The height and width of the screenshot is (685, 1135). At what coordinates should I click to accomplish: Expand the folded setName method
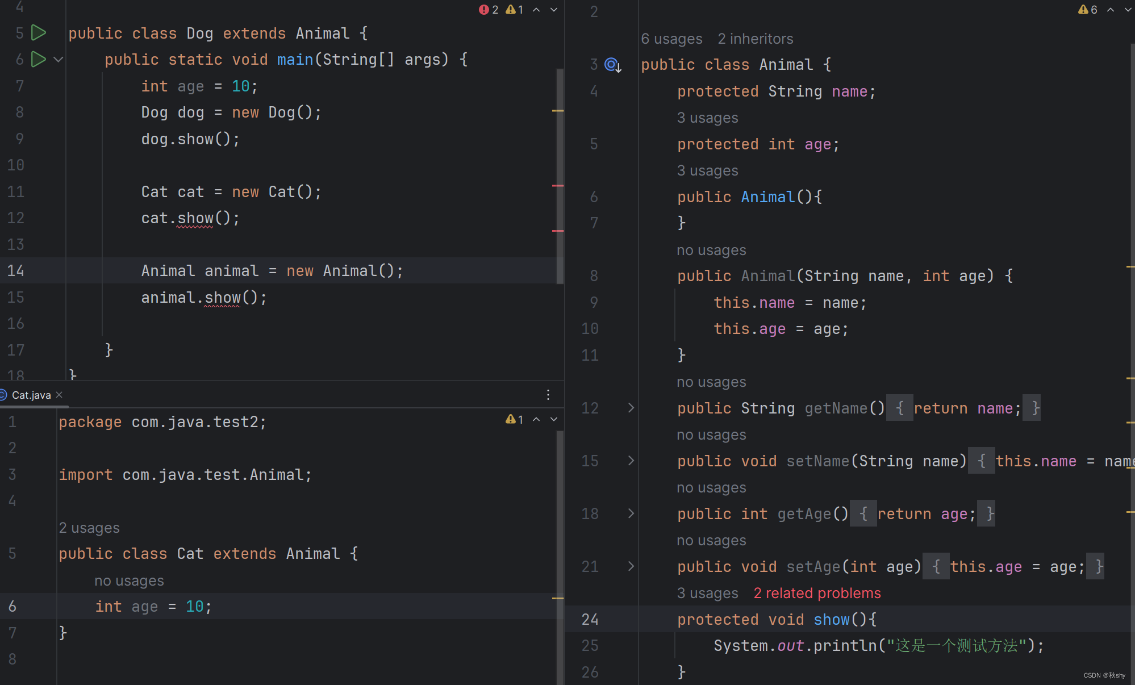[631, 461]
